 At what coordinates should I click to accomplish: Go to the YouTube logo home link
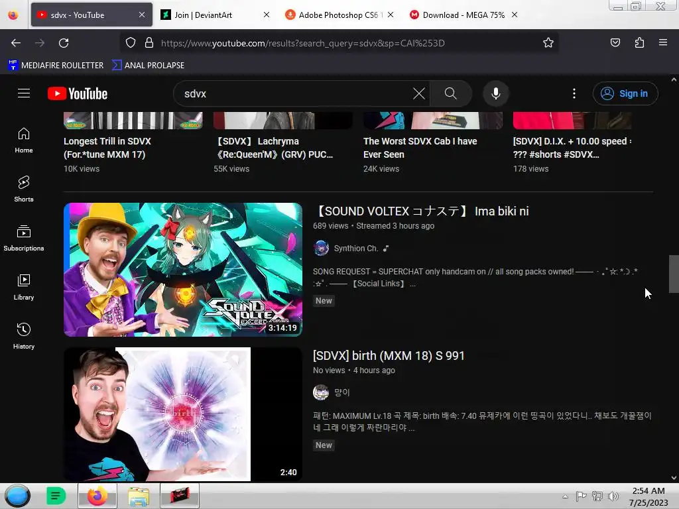[x=78, y=93]
